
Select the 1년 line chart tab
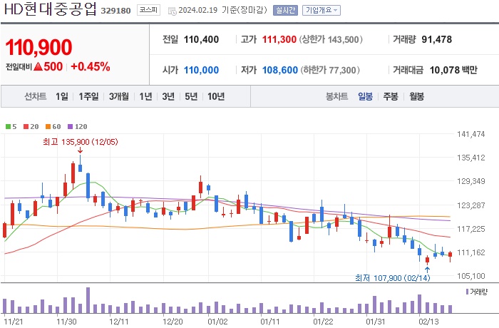[145, 96]
